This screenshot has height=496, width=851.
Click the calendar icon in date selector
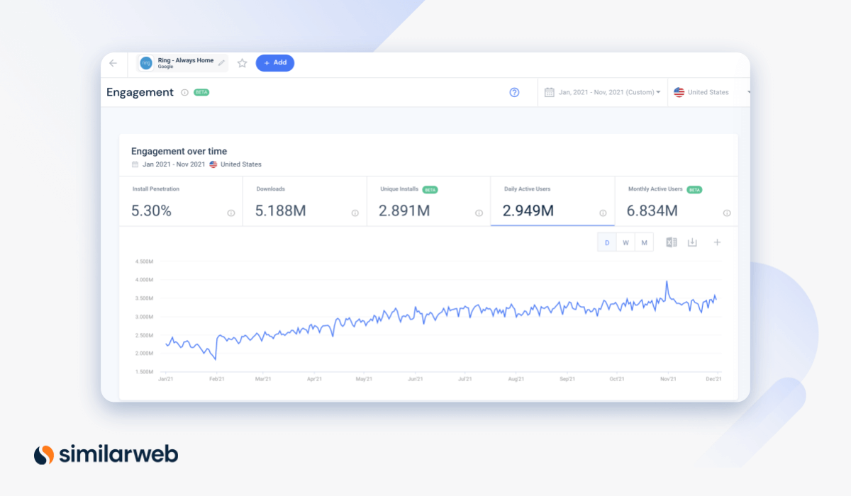[549, 92]
